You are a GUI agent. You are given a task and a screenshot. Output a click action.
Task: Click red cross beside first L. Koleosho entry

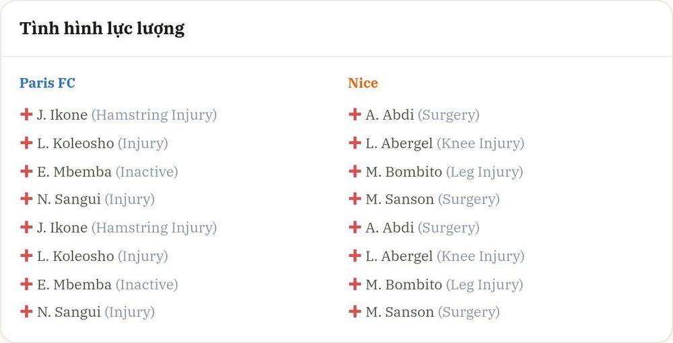26,143
